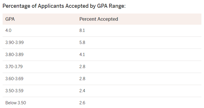This screenshot has height=108, width=204.
Task: Click the 5.8 percent accepted value
Action: [82, 43]
